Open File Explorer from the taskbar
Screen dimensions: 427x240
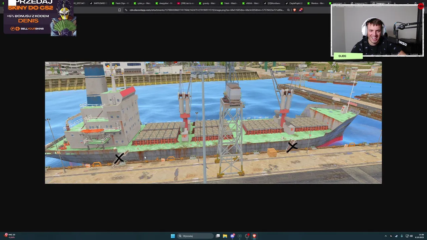point(225,236)
